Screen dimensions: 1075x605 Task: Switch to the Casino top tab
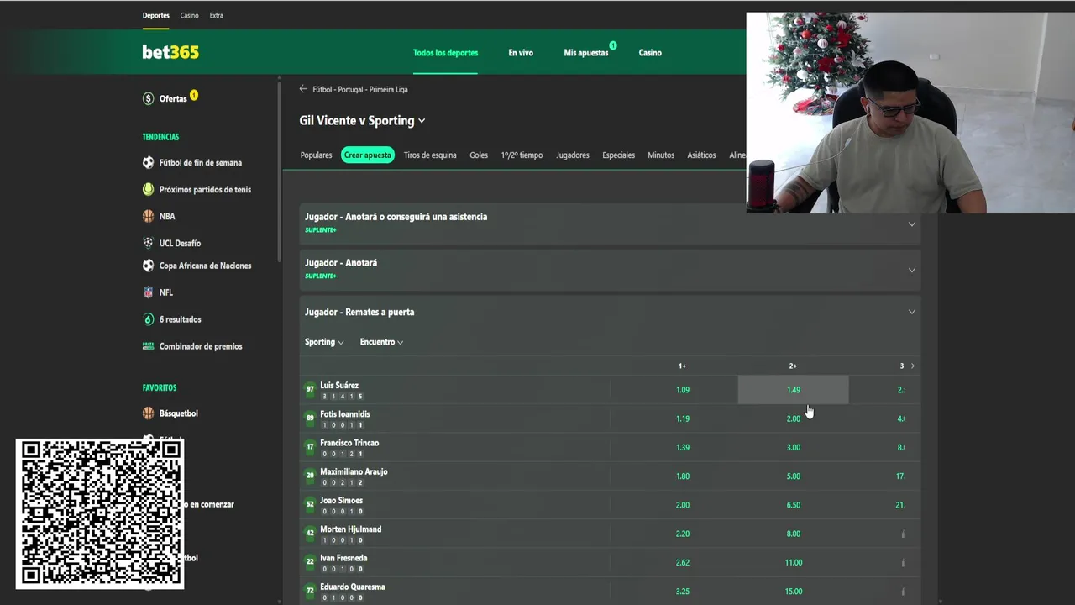pyautogui.click(x=189, y=15)
